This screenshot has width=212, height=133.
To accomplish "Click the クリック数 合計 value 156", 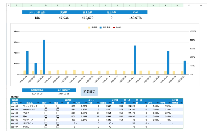I will click(37, 18).
